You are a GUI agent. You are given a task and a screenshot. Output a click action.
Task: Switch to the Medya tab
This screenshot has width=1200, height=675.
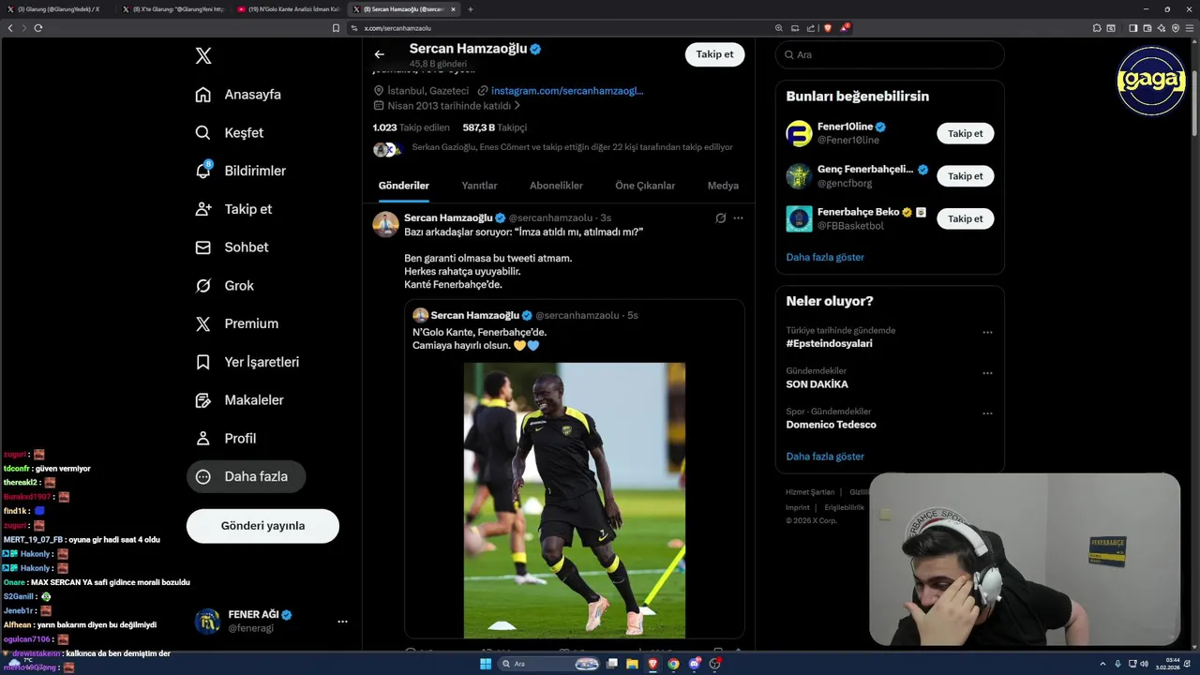pos(723,186)
